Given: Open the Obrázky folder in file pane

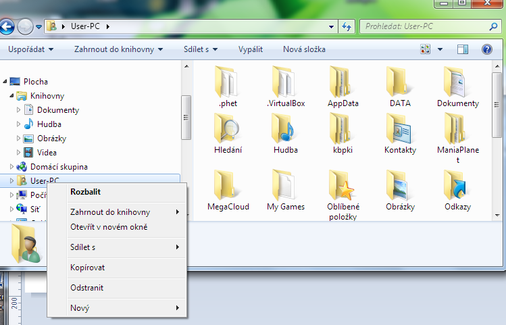Looking at the screenshot, I should [x=400, y=190].
